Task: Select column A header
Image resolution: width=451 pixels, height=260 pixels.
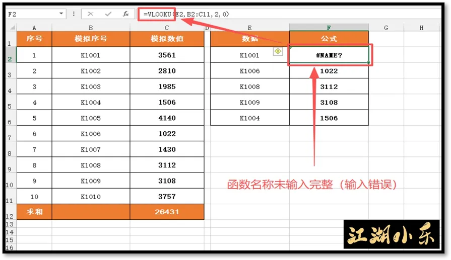Action: [x=34, y=28]
